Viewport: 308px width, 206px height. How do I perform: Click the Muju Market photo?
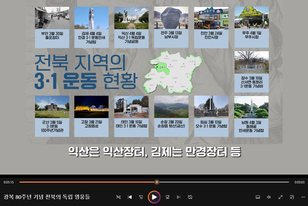click(251, 18)
